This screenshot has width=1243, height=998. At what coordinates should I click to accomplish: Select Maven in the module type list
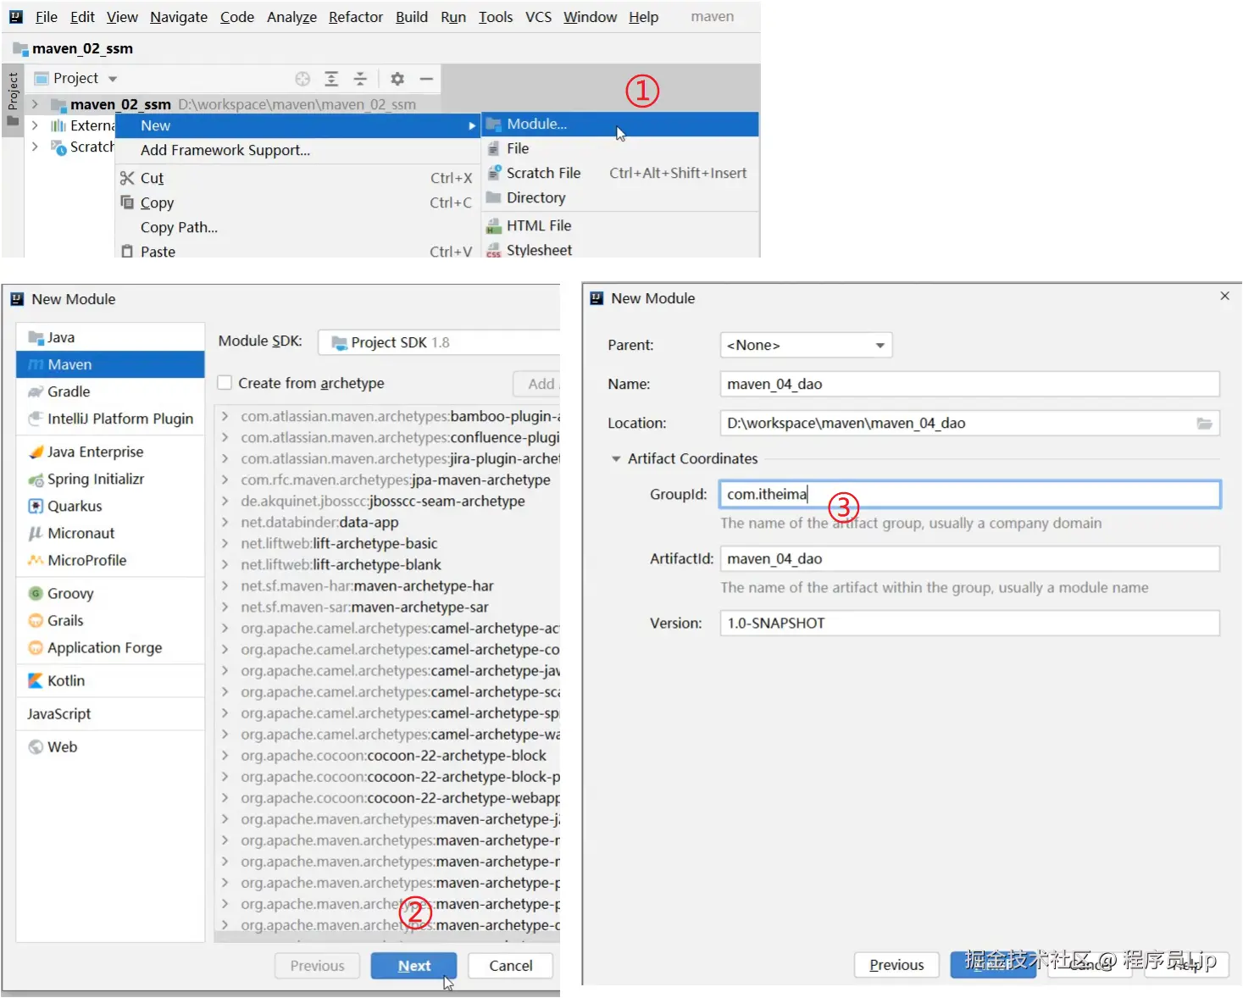110,365
